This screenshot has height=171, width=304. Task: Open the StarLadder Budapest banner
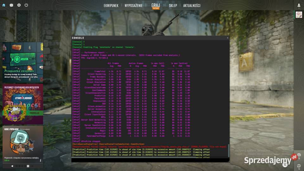click(x=23, y=104)
